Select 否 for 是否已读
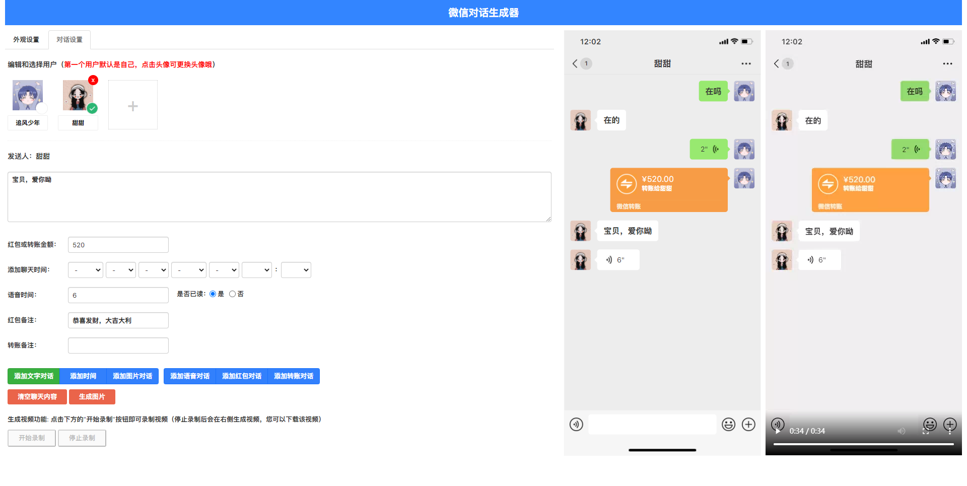This screenshot has height=486, width=967. pyautogui.click(x=232, y=294)
